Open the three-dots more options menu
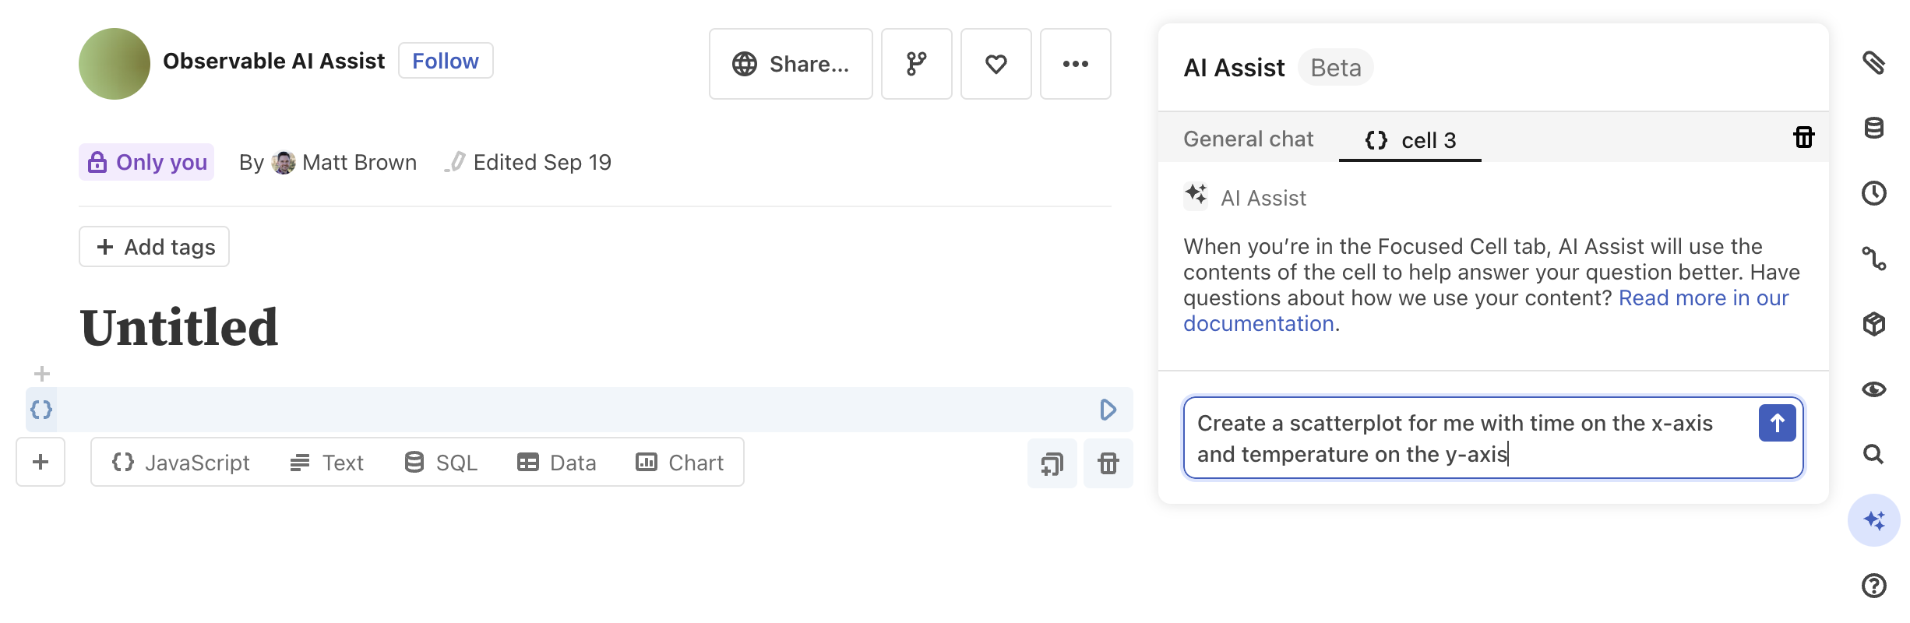 1075,64
